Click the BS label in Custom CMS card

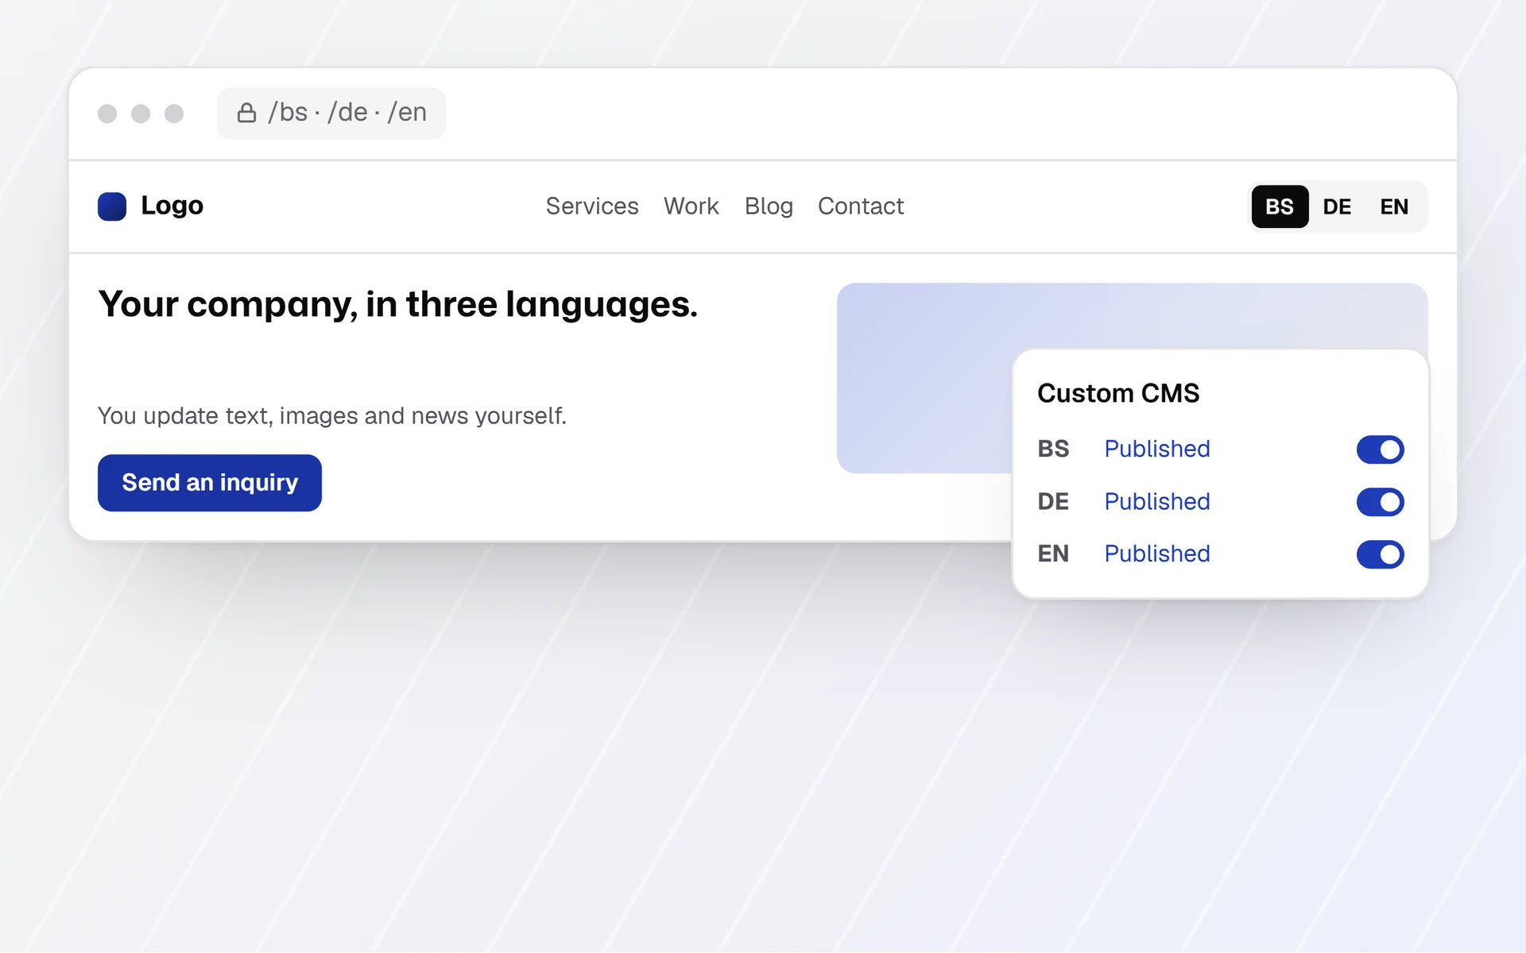click(1053, 449)
